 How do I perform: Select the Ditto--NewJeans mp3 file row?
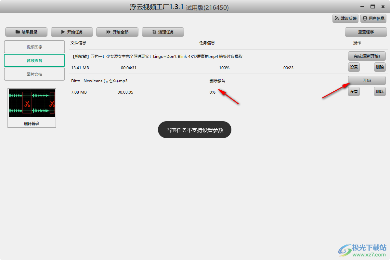(99, 81)
